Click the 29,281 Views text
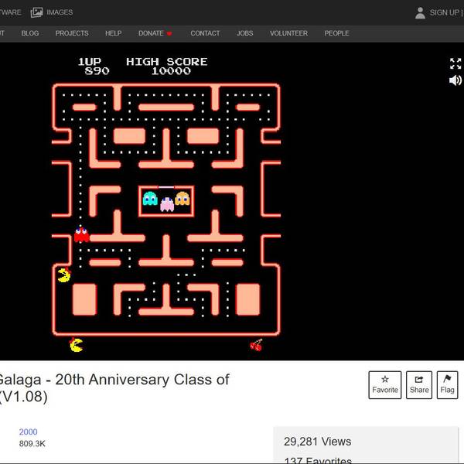Viewport: 464px width, 464px height. click(318, 442)
